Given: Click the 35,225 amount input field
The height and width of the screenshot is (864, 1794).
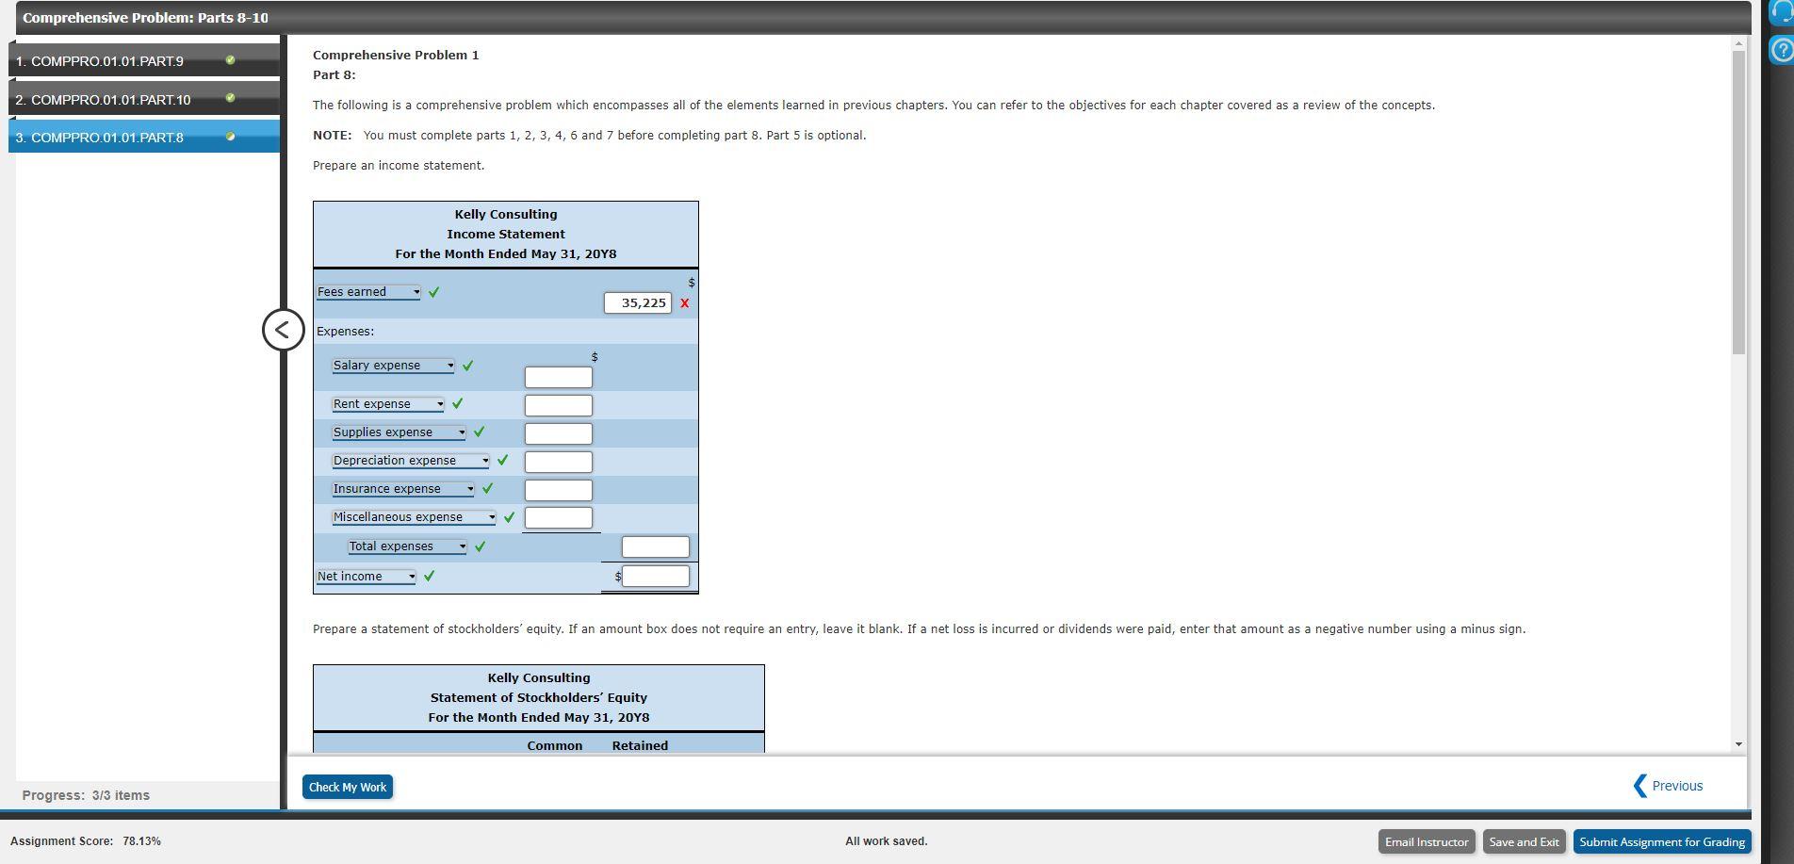Looking at the screenshot, I should [x=639, y=302].
